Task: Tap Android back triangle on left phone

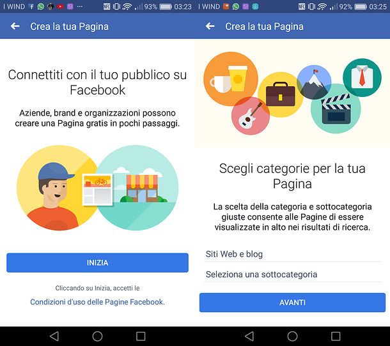Action: click(x=54, y=336)
